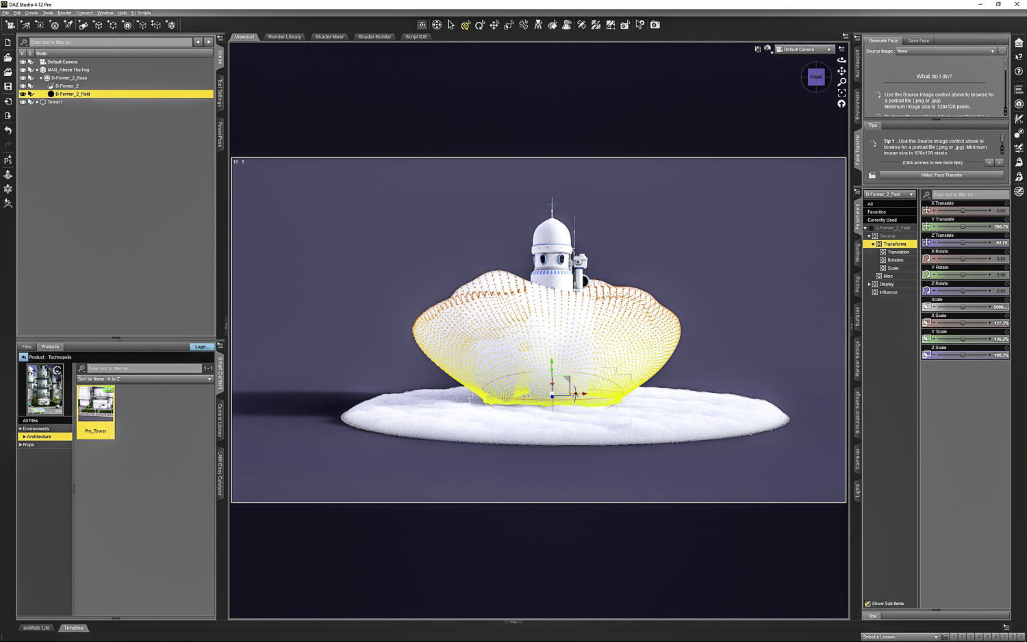Image resolution: width=1027 pixels, height=642 pixels.
Task: Open the Render menu
Action: tap(64, 13)
